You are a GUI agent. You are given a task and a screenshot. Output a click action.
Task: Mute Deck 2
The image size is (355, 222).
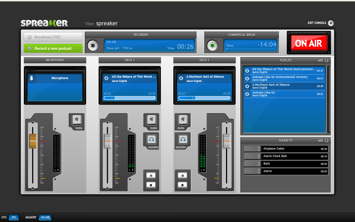tap(182, 120)
